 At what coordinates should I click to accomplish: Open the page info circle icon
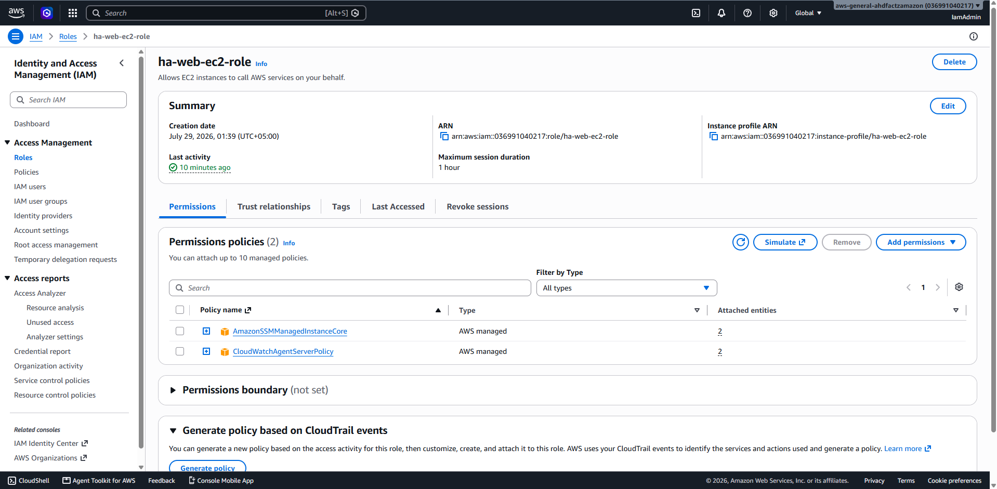(974, 36)
